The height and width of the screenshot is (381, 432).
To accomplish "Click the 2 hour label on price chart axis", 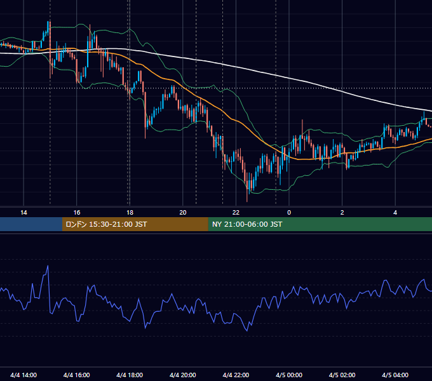I will (x=342, y=213).
